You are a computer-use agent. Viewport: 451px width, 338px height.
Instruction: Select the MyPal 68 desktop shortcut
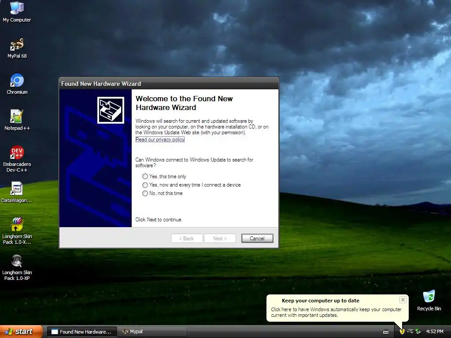click(17, 48)
